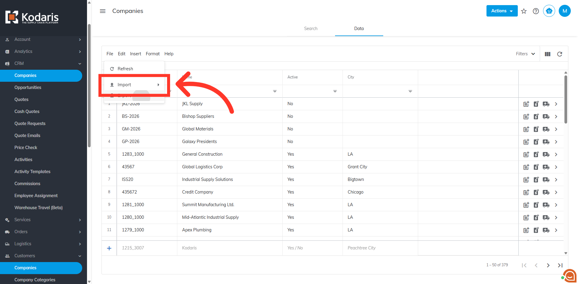Click the grid vertical scrollbar thumb

566,99
